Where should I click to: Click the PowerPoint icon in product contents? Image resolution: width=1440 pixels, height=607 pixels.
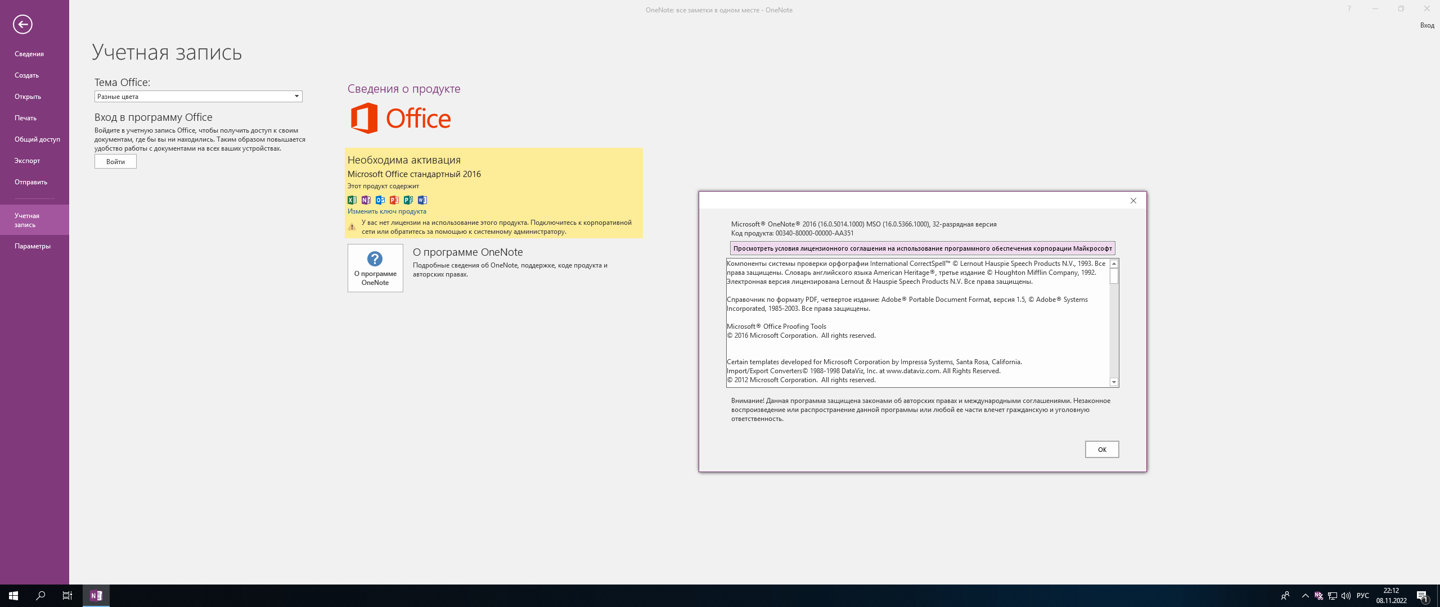(394, 200)
